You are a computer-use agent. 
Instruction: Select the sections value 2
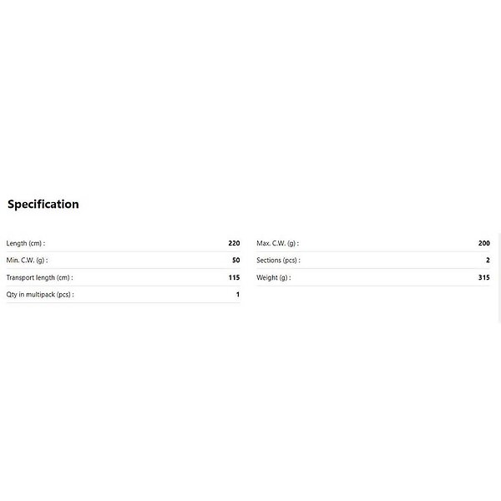click(488, 261)
